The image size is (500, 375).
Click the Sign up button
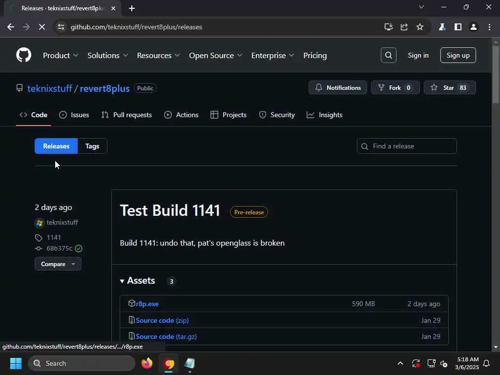click(458, 55)
